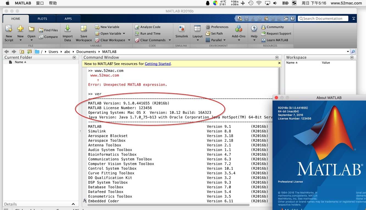The width and height of the screenshot is (366, 210).
Task: Click the Set Path tool
Action: click(x=214, y=33)
